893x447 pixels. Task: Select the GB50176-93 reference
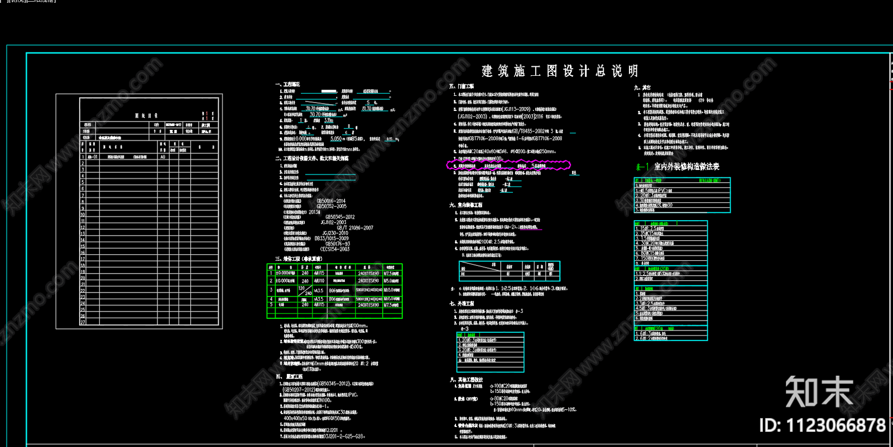(338, 244)
